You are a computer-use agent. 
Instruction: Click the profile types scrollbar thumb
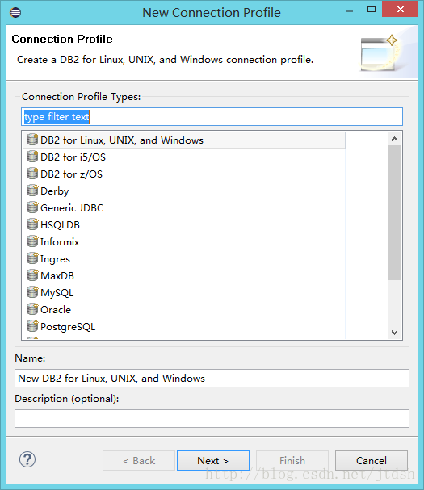395,213
